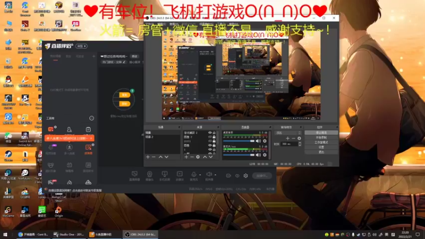The image size is (425, 239).
Task: Open source properties gear in OBS
Action: 198,157
